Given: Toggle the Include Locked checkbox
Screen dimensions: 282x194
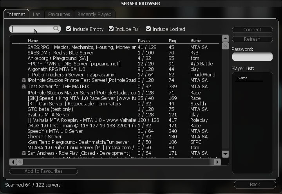Looking at the screenshot, I should pyautogui.click(x=148, y=29).
